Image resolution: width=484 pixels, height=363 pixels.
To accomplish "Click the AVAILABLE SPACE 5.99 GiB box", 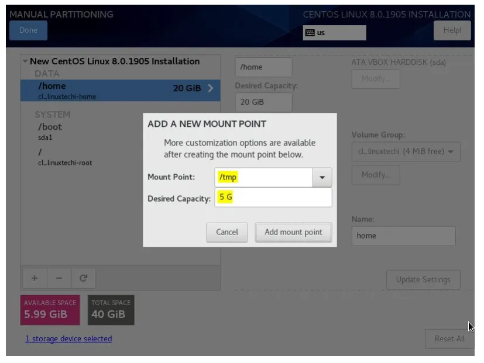I will click(x=50, y=310).
